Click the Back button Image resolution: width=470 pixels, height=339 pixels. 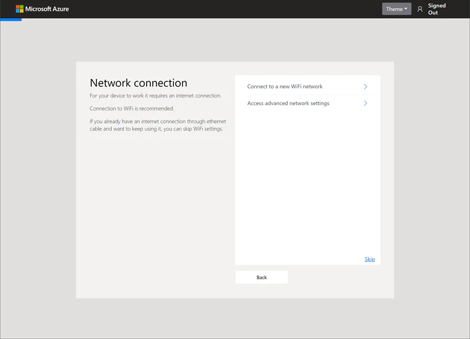(262, 278)
